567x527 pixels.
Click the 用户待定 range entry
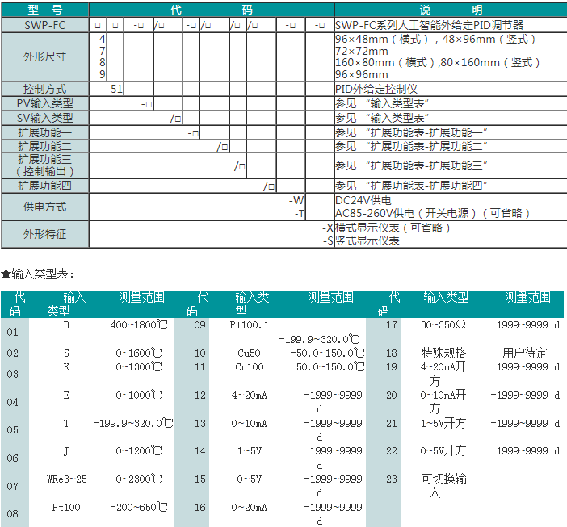click(x=525, y=353)
